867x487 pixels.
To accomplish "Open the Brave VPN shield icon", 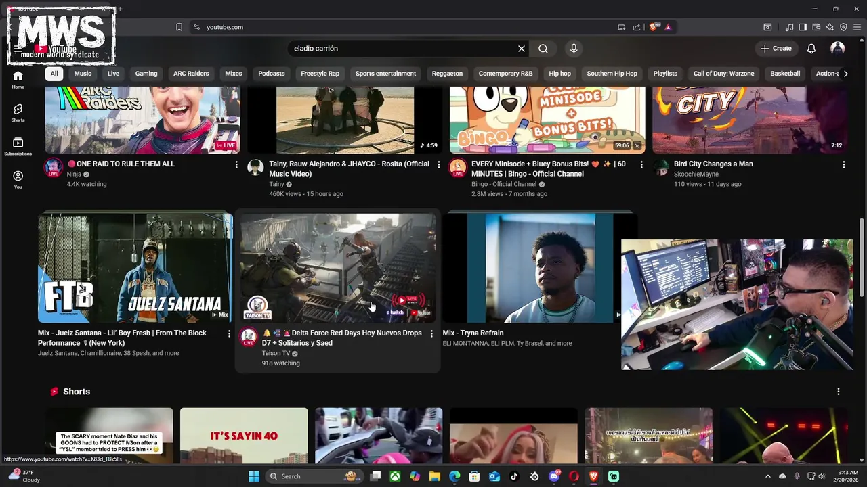I will 843,27.
